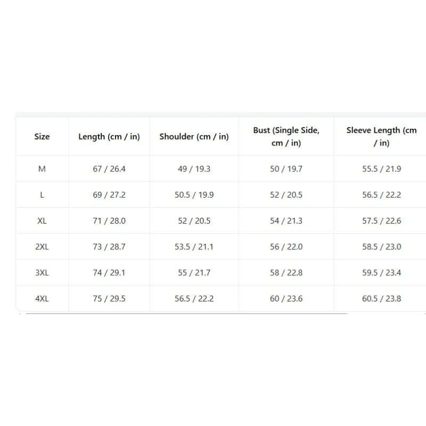Click the 60 / 23.6 bust cell
Screen dimensions: 426x426
(286, 299)
